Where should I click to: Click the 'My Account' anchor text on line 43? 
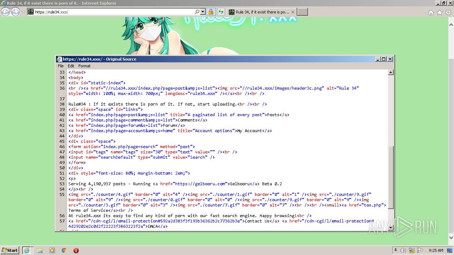[250, 131]
